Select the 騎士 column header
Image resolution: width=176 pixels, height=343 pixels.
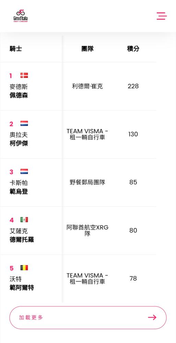point(16,49)
